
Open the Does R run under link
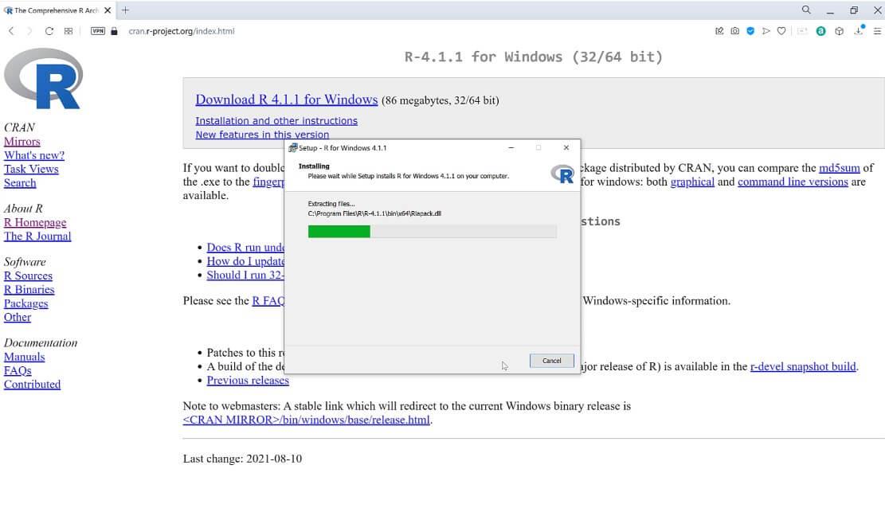click(245, 248)
